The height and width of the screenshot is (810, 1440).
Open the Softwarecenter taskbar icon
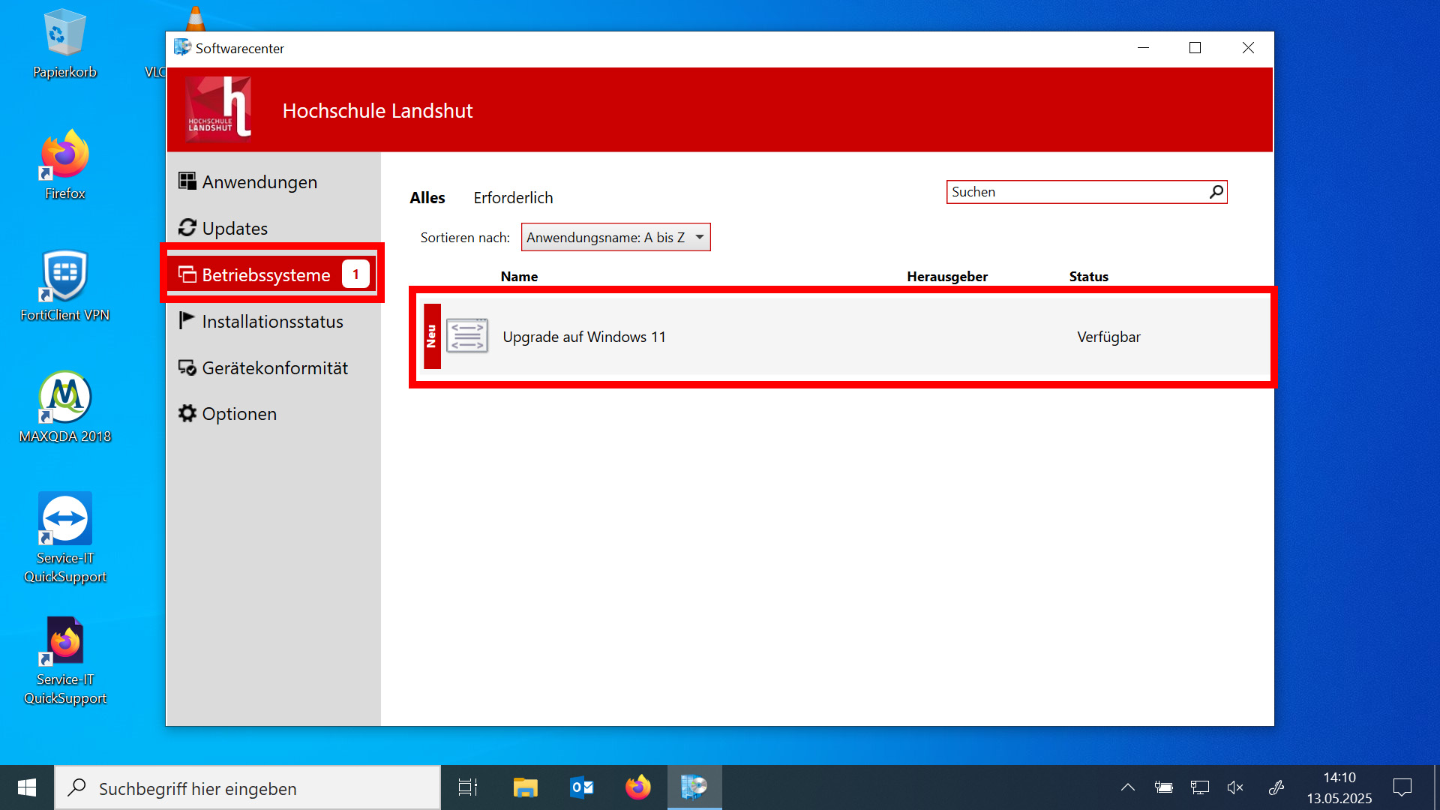tap(694, 787)
